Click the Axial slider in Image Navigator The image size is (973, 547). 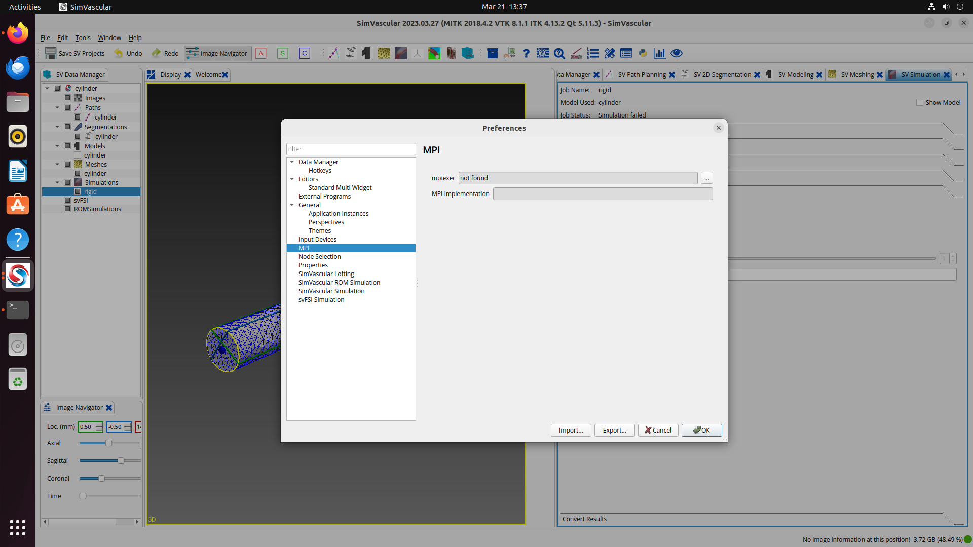click(x=109, y=443)
